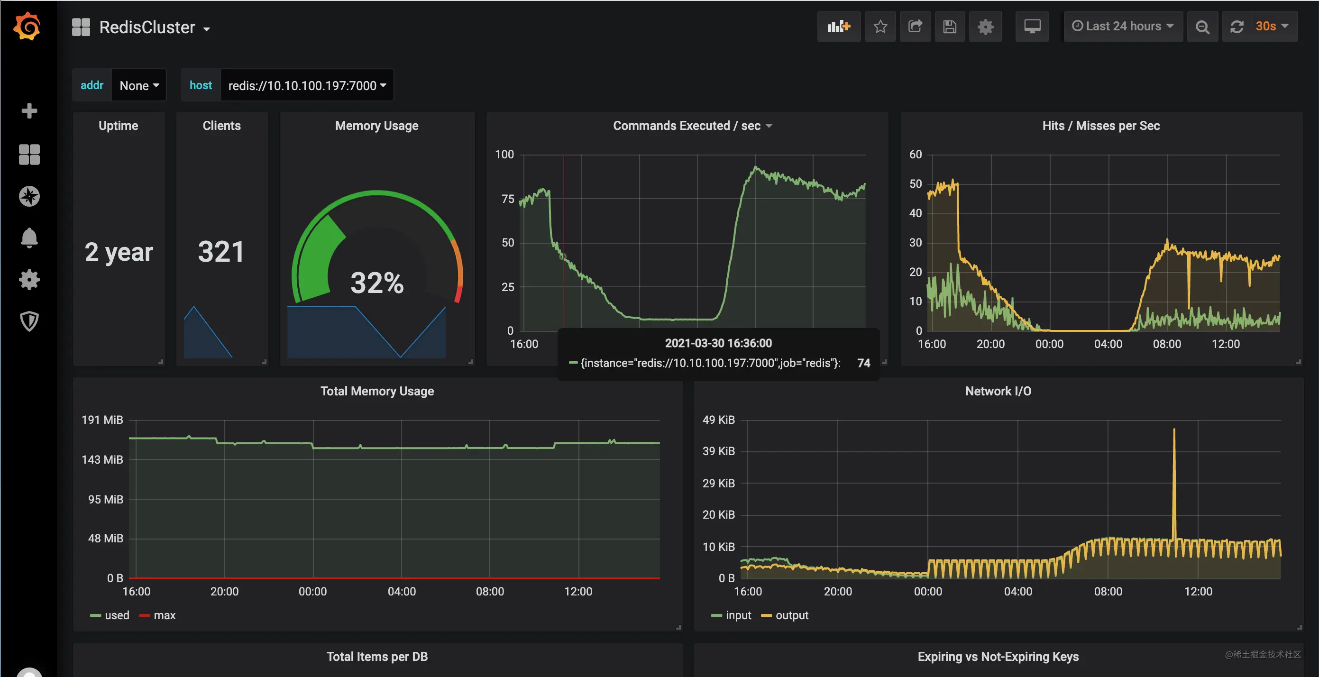Open the Alerting bell icon
The image size is (1319, 677).
pyautogui.click(x=29, y=238)
